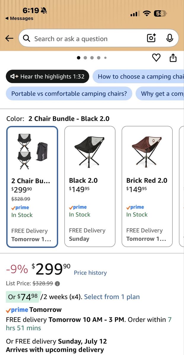Open How to choose a camping chair
The height and width of the screenshot is (355, 184).
[x=138, y=77]
